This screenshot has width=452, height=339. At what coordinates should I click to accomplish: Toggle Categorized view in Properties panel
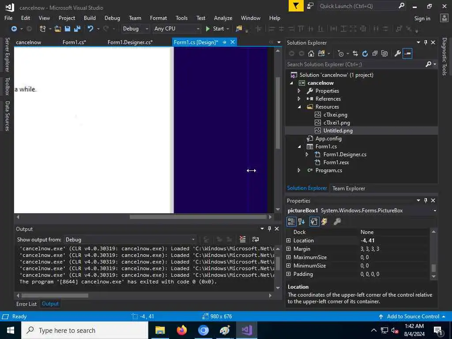coord(291,222)
